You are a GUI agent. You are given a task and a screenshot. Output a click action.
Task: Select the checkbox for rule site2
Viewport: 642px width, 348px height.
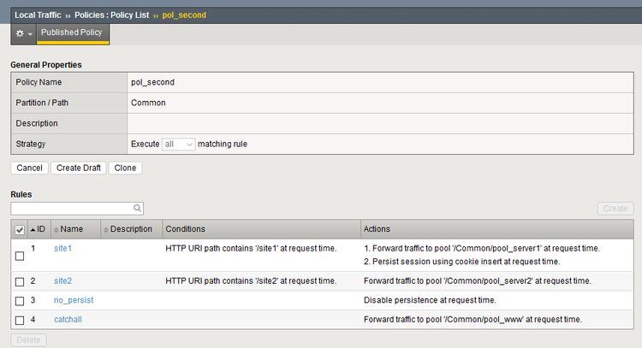20,281
